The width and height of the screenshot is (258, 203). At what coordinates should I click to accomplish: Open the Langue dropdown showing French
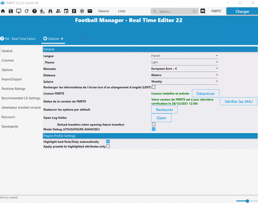click(185, 56)
